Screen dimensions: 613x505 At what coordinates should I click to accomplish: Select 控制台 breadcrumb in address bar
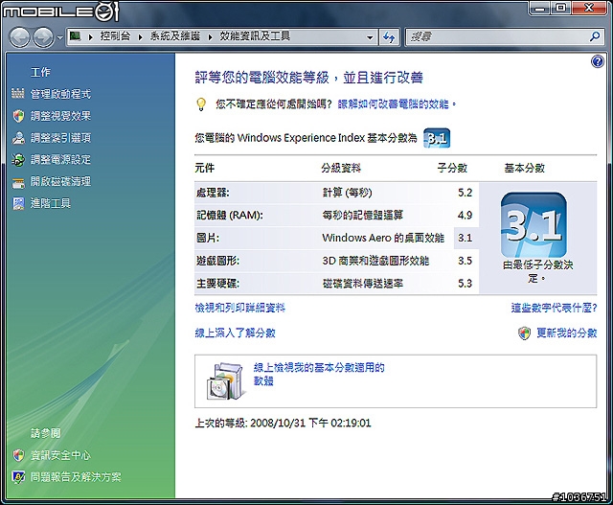coord(115,36)
